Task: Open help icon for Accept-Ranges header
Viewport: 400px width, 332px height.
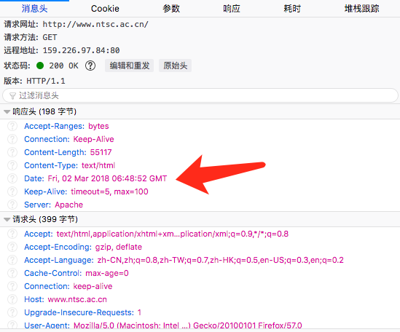Action: (12, 126)
